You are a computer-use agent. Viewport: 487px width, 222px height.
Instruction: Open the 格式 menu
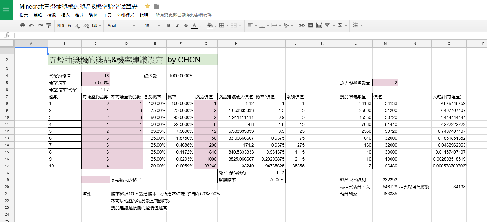pos(79,15)
